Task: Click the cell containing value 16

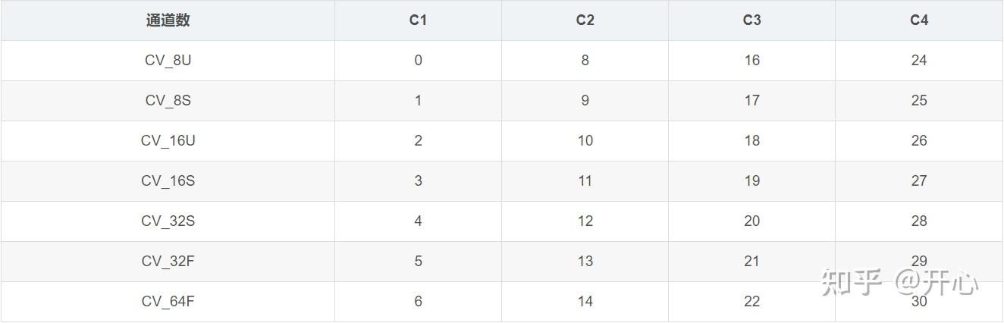Action: (751, 61)
